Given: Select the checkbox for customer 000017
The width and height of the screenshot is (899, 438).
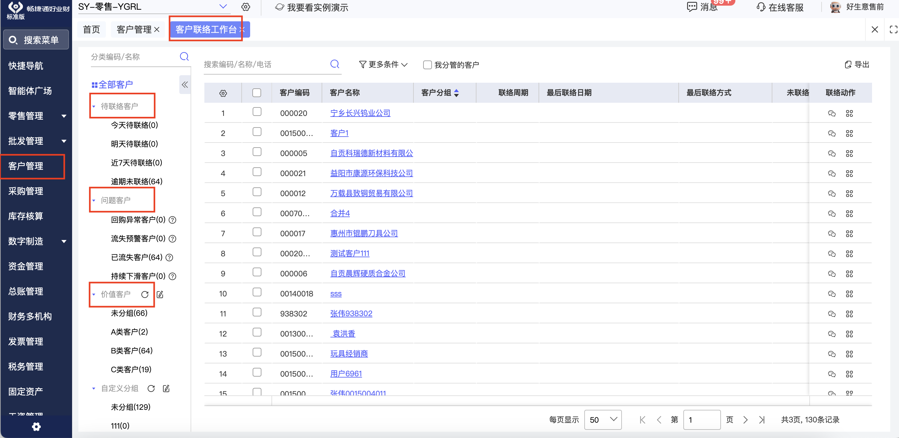Looking at the screenshot, I should coord(257,232).
